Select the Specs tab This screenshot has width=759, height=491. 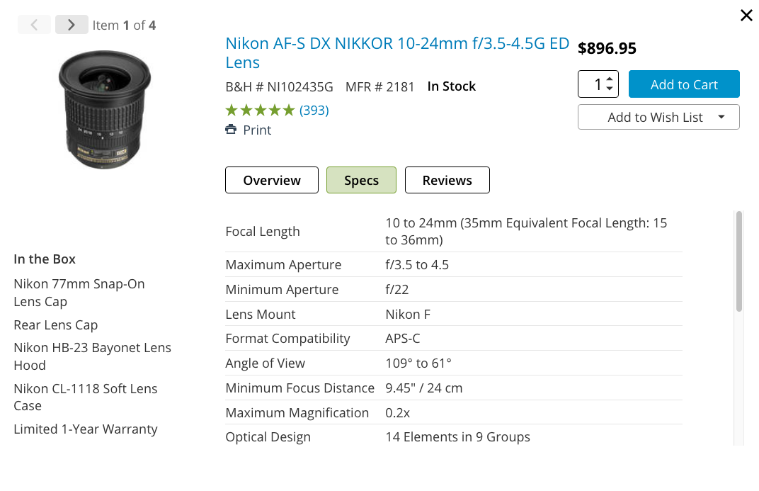click(361, 180)
